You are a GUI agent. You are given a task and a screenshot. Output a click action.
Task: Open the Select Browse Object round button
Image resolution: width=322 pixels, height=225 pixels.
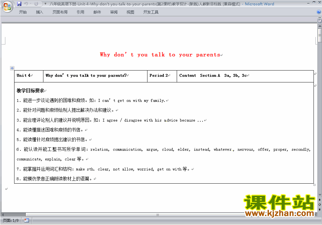click(320, 205)
